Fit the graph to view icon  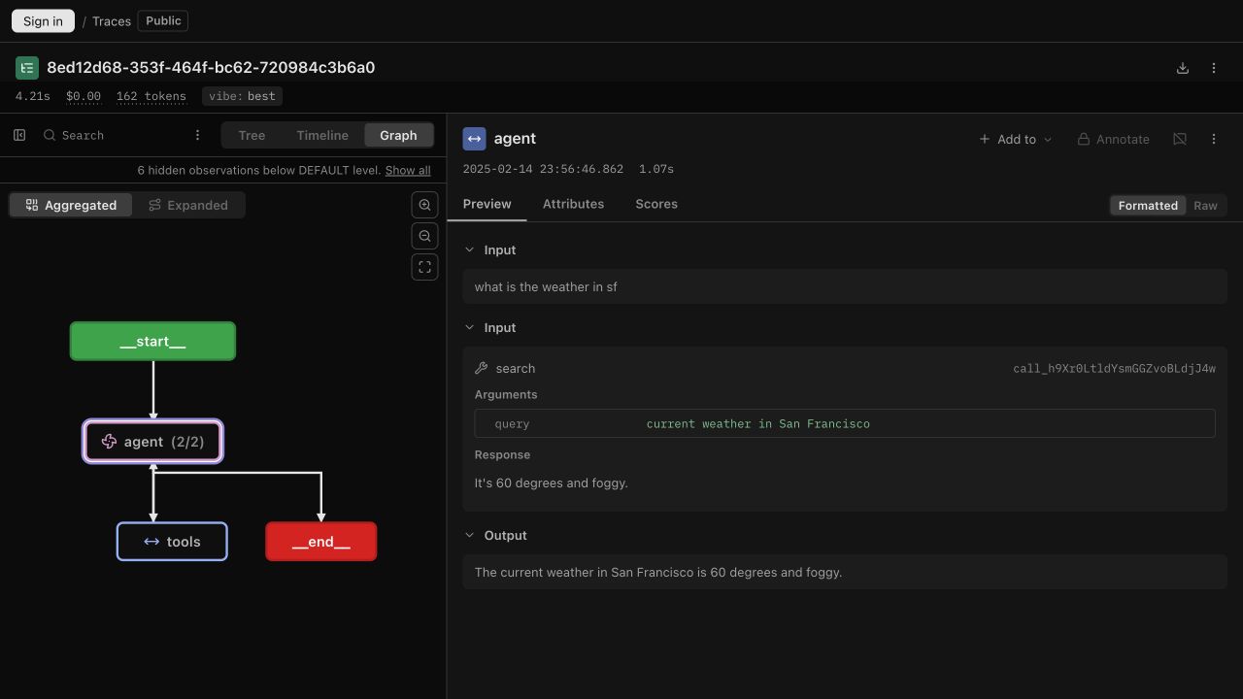[x=424, y=267]
